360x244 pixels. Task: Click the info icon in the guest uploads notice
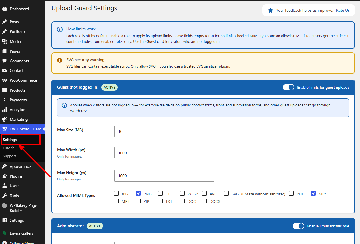coord(64,105)
